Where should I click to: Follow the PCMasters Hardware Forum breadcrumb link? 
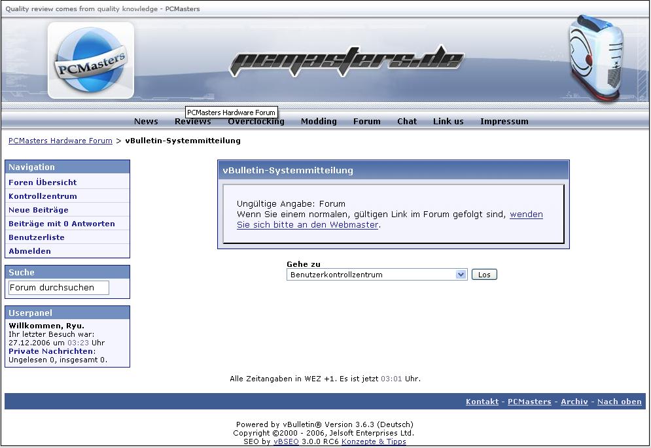[61, 141]
